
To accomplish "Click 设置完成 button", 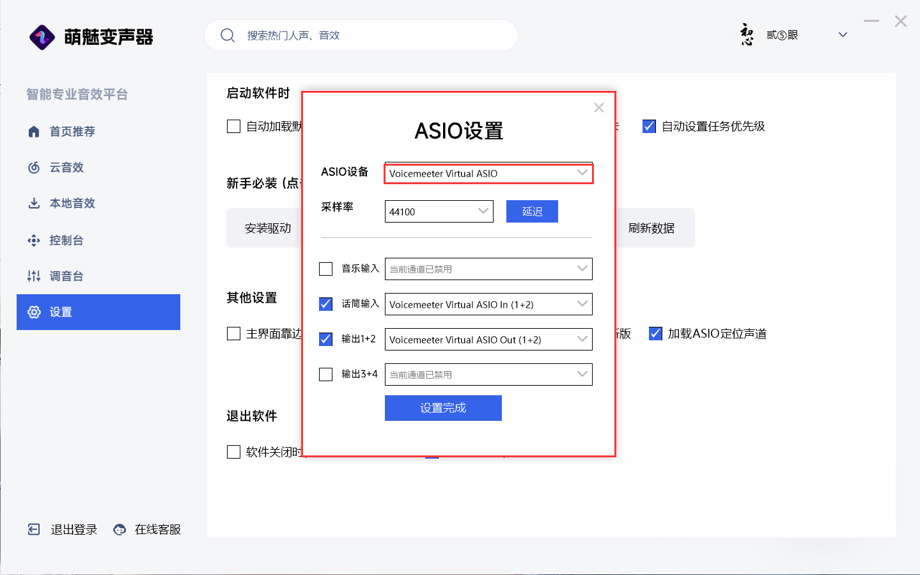I will pyautogui.click(x=443, y=408).
